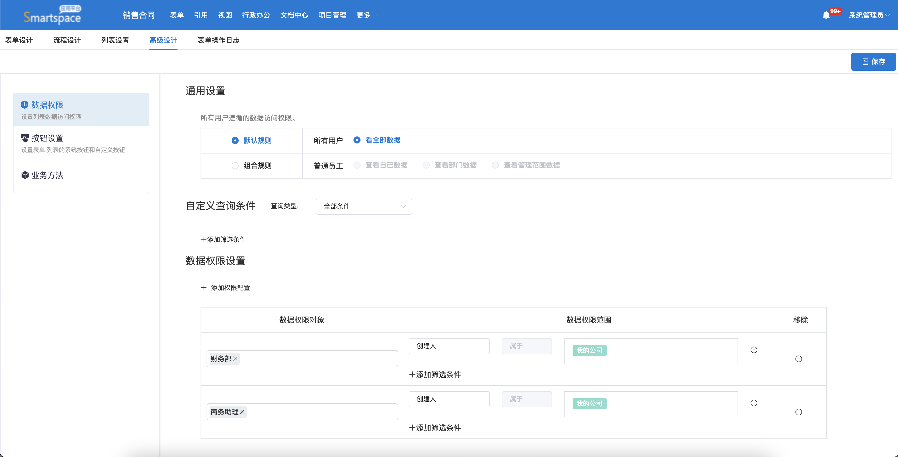Select the 看全部数据 radio option
This screenshot has width=898, height=457.
(x=357, y=140)
